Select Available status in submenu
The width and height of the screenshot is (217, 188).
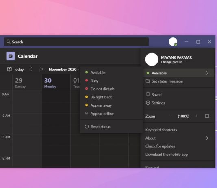(x=111, y=72)
